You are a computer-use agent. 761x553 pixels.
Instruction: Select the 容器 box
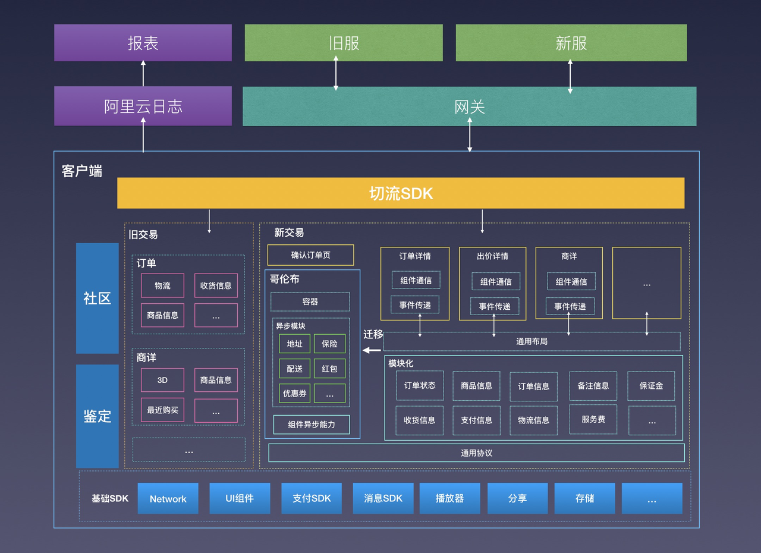(x=310, y=301)
